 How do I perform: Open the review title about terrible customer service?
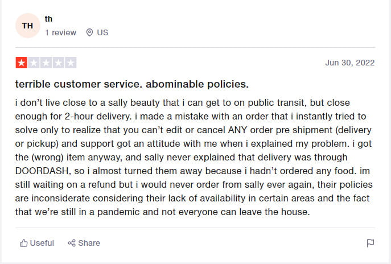coord(132,84)
